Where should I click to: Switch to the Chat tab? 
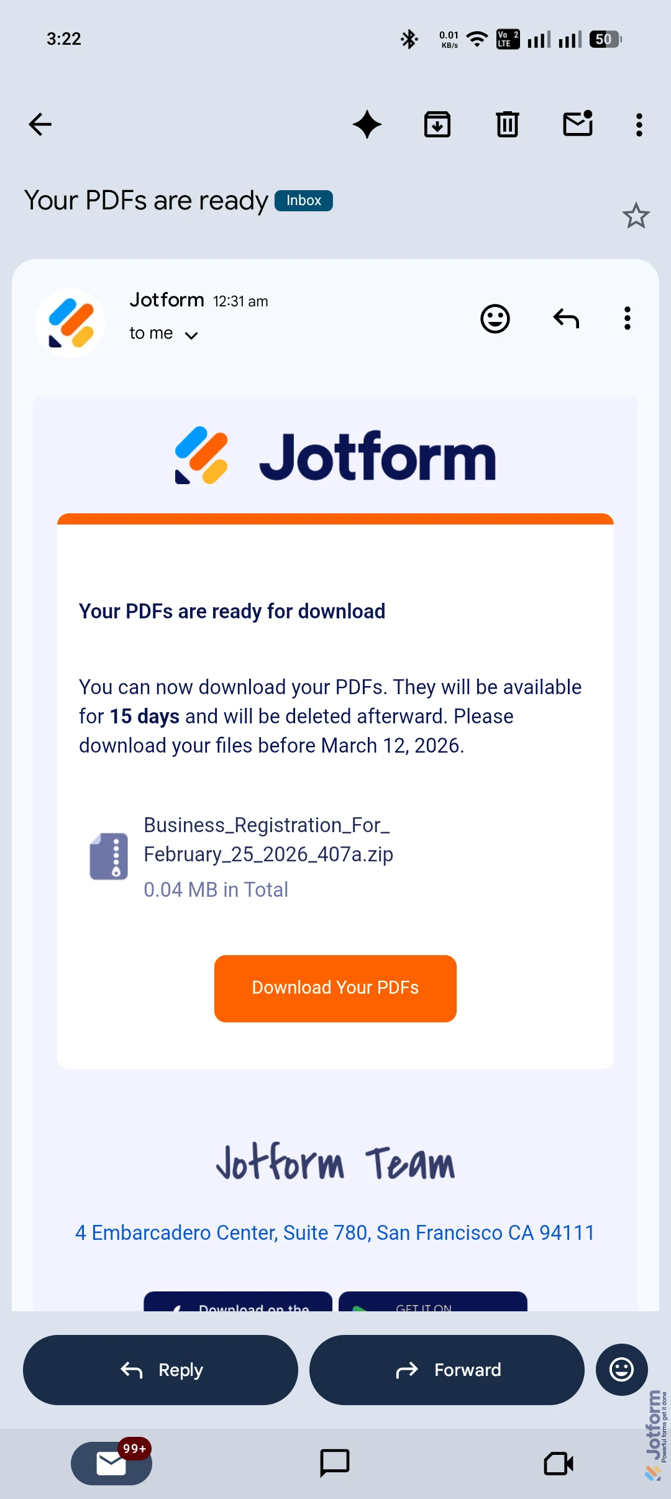335,1463
